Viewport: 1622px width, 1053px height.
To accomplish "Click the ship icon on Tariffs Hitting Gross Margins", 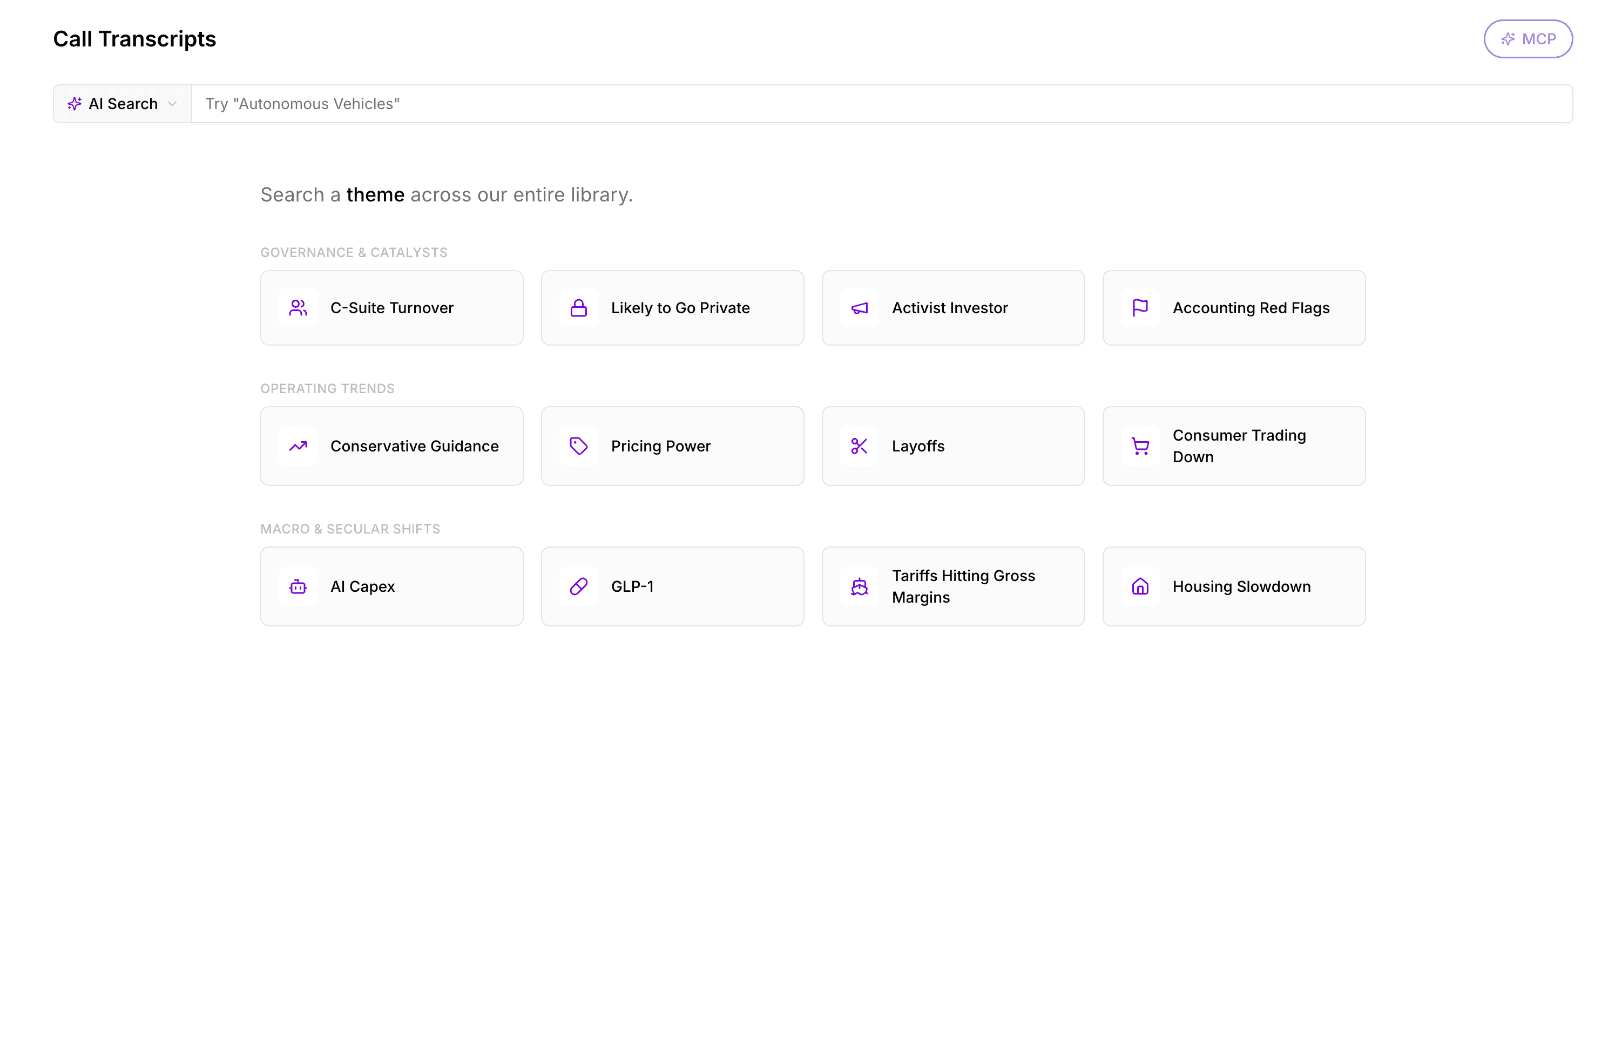I will (x=860, y=587).
